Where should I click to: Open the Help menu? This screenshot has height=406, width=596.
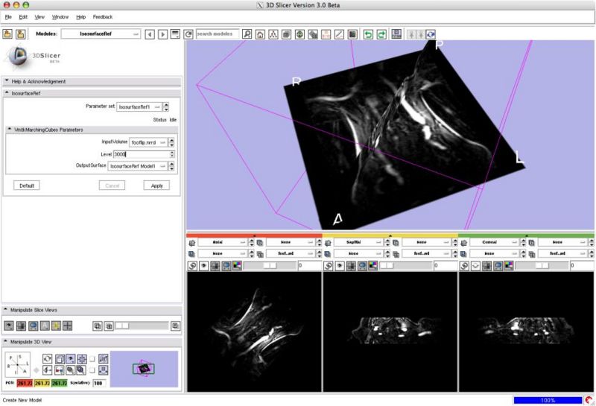[80, 17]
